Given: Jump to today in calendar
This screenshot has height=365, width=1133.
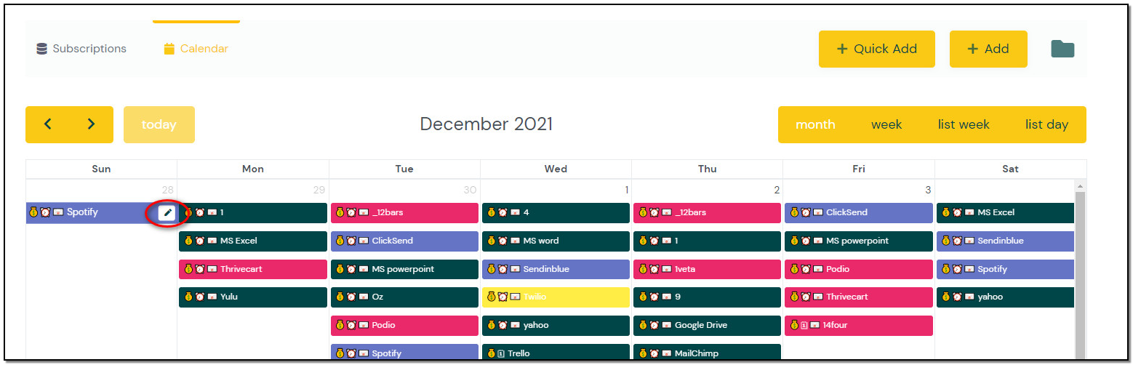Looking at the screenshot, I should tap(159, 124).
